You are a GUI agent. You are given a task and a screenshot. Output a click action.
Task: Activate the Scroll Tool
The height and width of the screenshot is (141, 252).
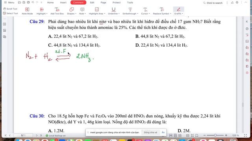point(10,9)
